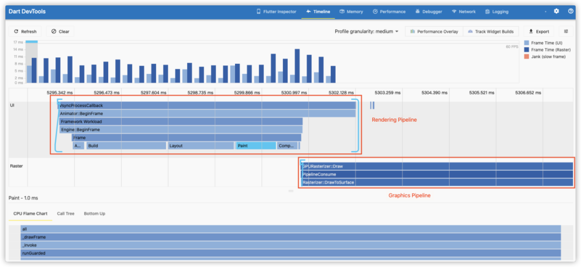This screenshot has height=267, width=581.
Task: Click the filter sliders icon beside Export
Action: coord(566,32)
